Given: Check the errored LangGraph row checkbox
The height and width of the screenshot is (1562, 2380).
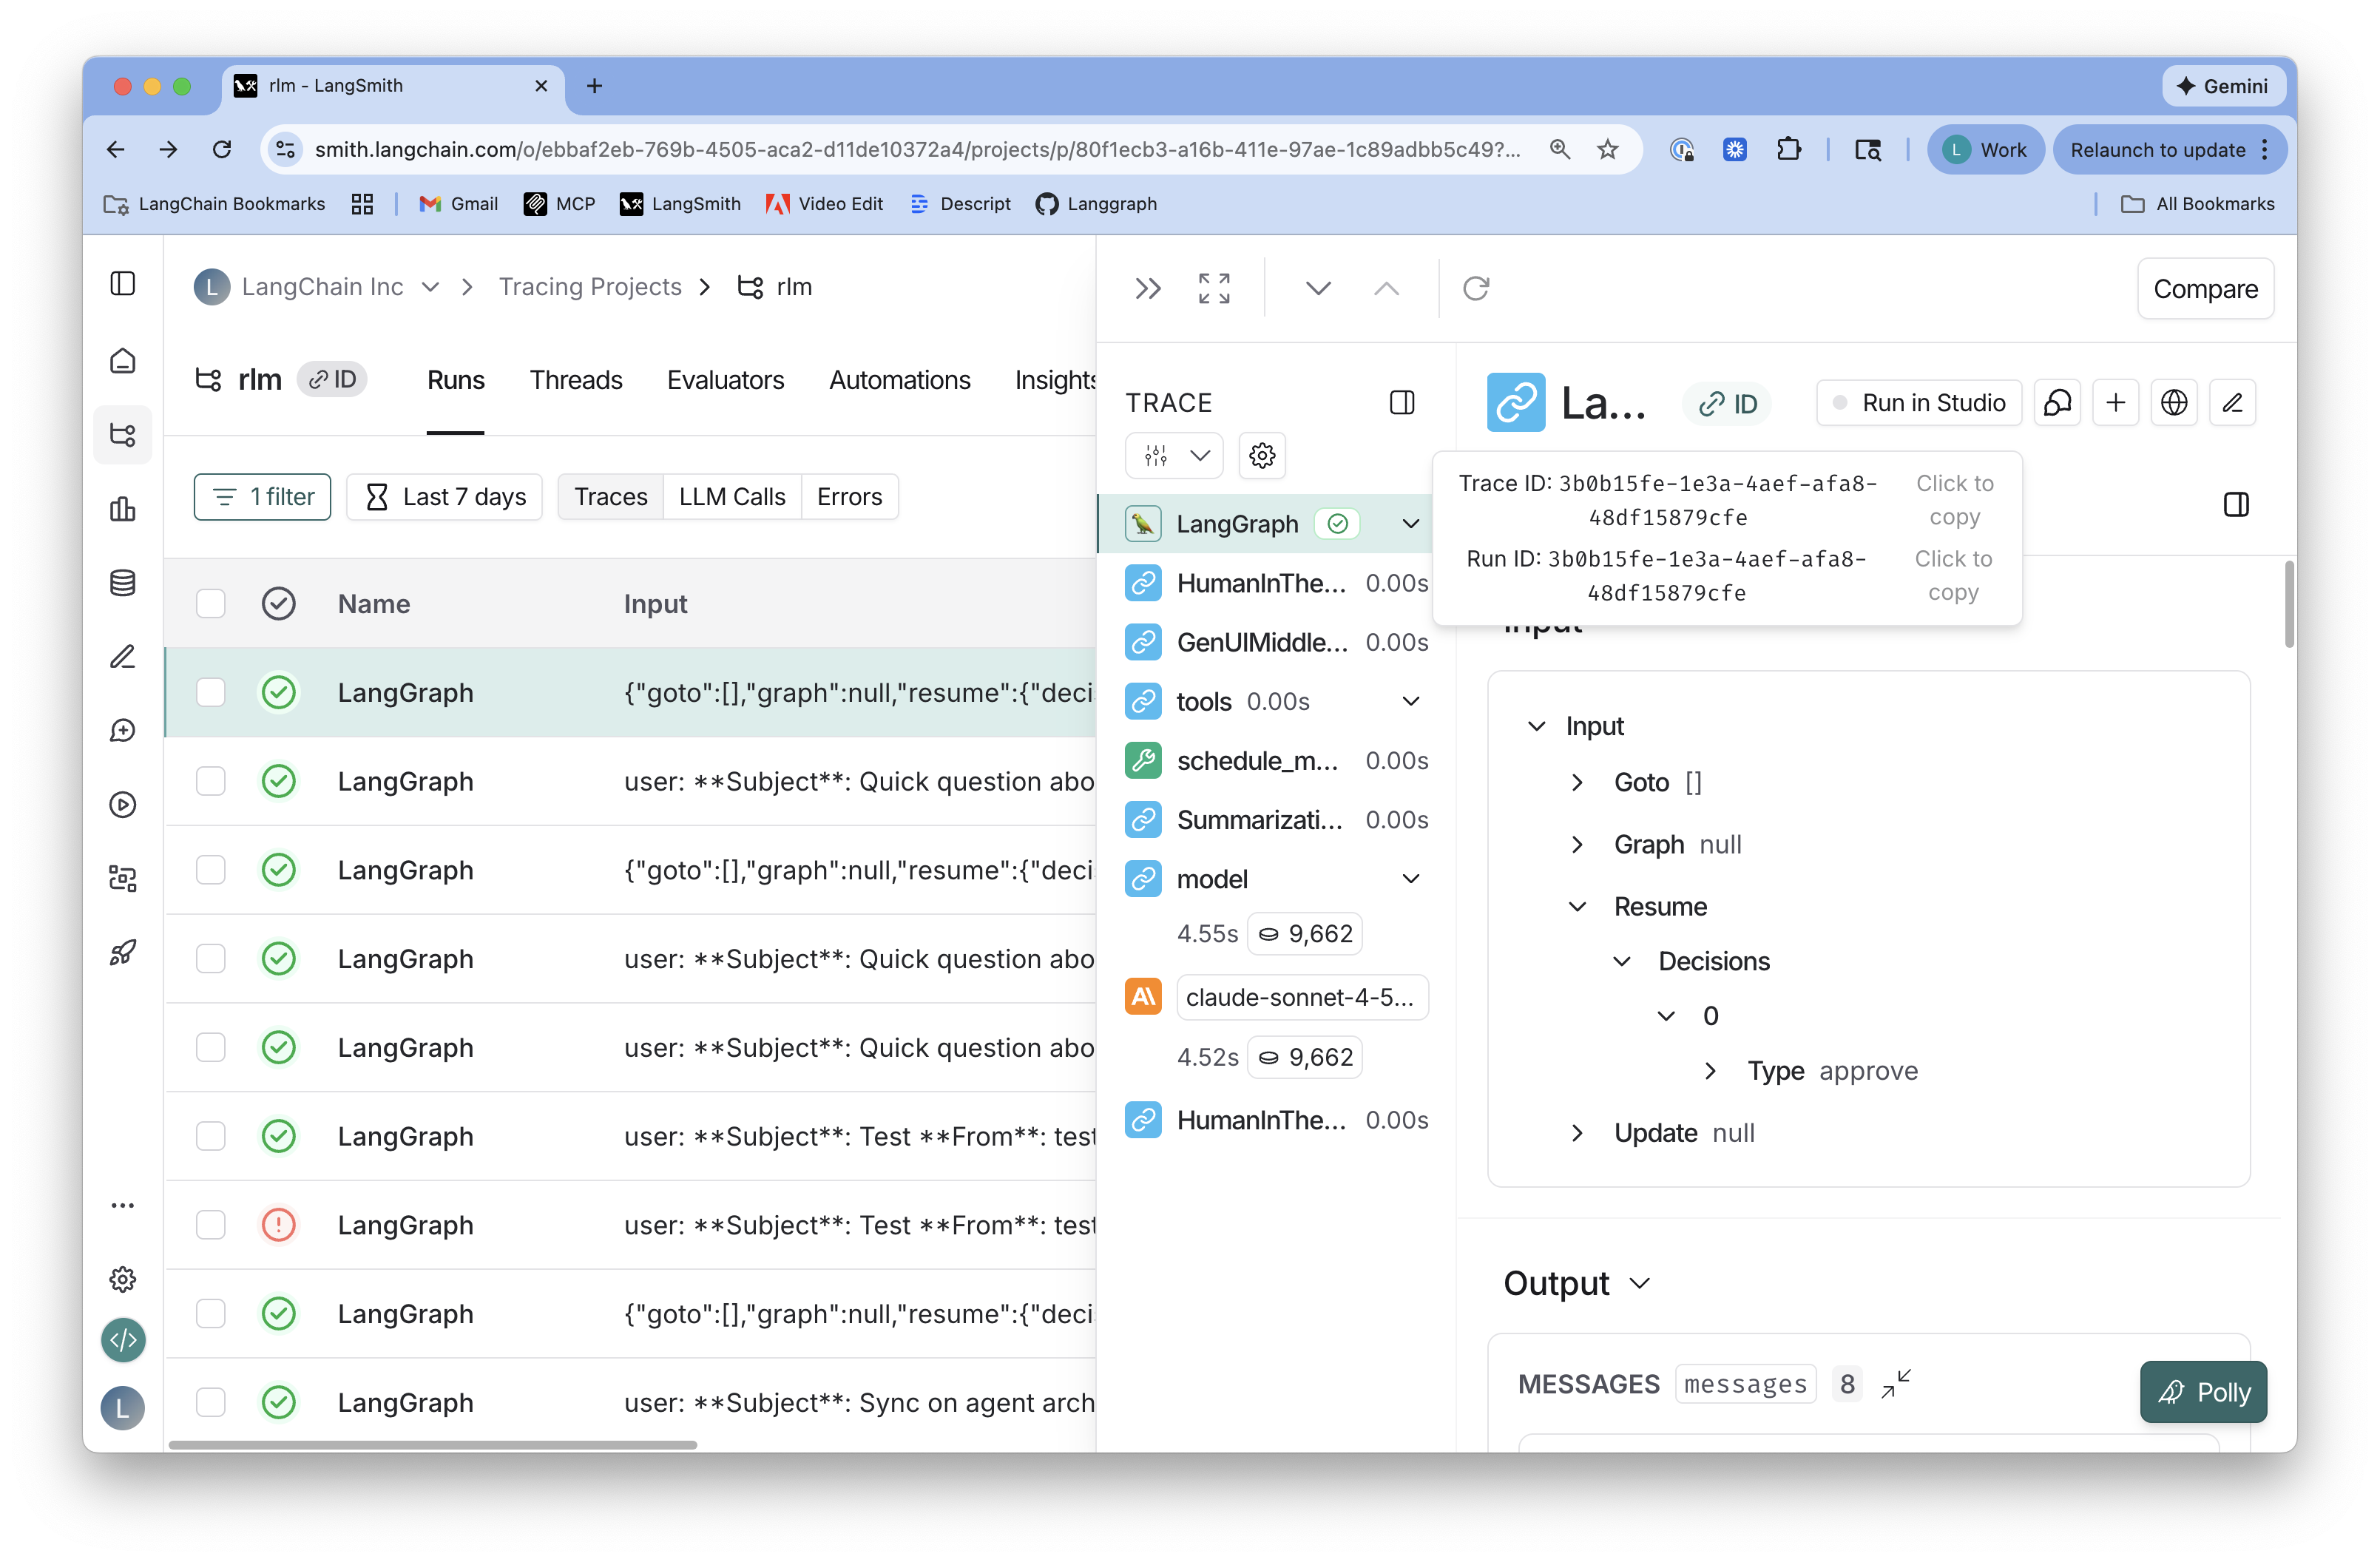Looking at the screenshot, I should coord(210,1225).
